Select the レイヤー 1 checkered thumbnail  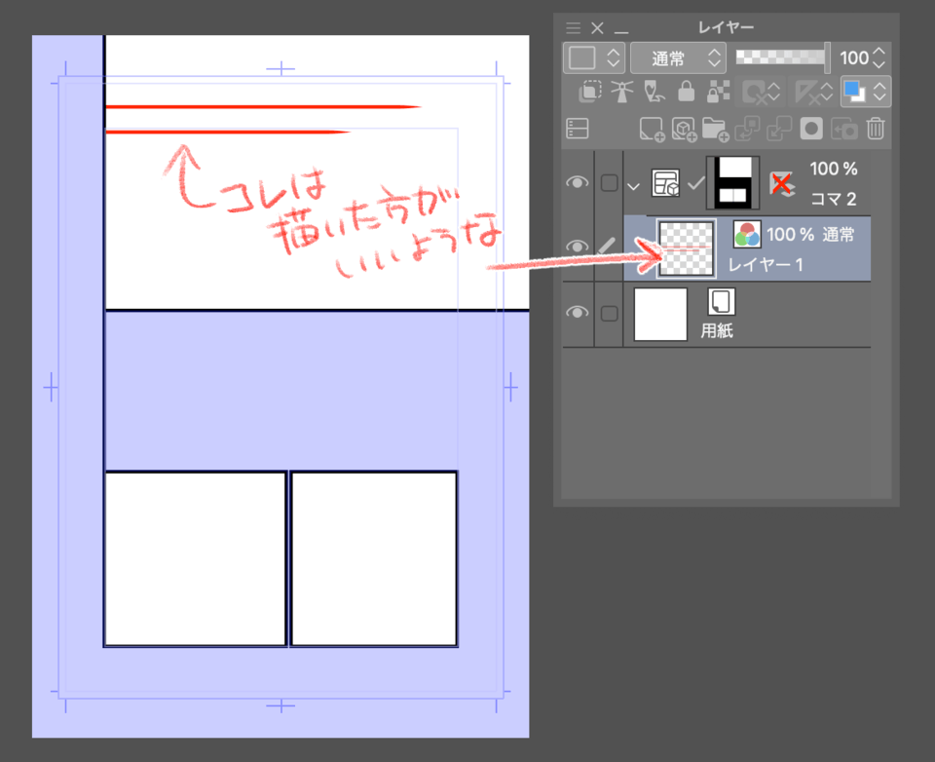point(687,248)
